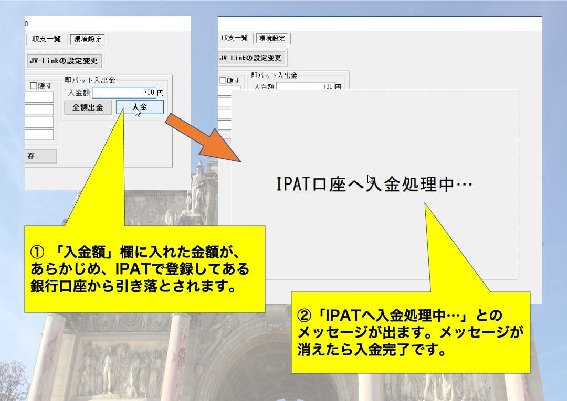Viewport: 567px width, 401px height.
Task: Click the 入金額 label in left window
Action: tap(79, 93)
